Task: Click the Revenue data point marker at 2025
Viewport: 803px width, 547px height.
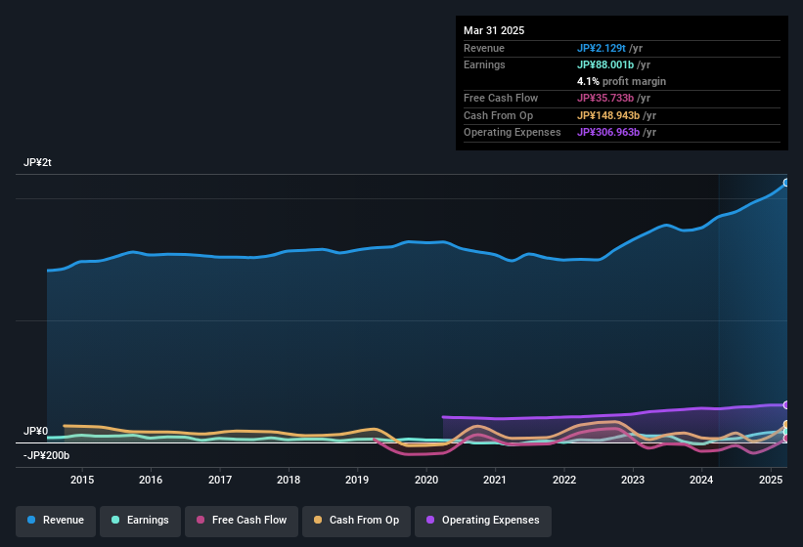Action: tap(786, 183)
